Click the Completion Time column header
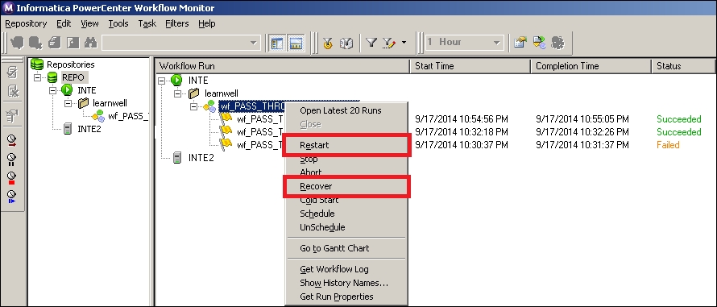This screenshot has width=717, height=307. [x=591, y=66]
